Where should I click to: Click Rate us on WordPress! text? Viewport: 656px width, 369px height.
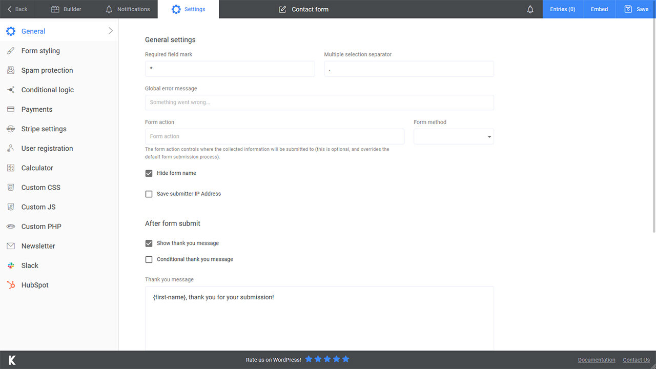pyautogui.click(x=274, y=360)
